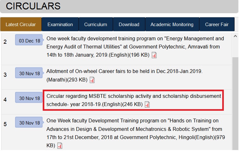This screenshot has height=151, width=239.
Task: Open PDF icon for Mechatronics training circular
Action: (x=60, y=146)
